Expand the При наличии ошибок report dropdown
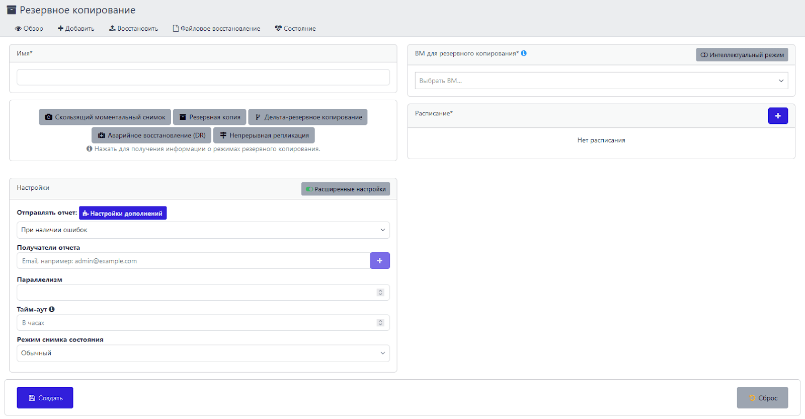 point(203,230)
